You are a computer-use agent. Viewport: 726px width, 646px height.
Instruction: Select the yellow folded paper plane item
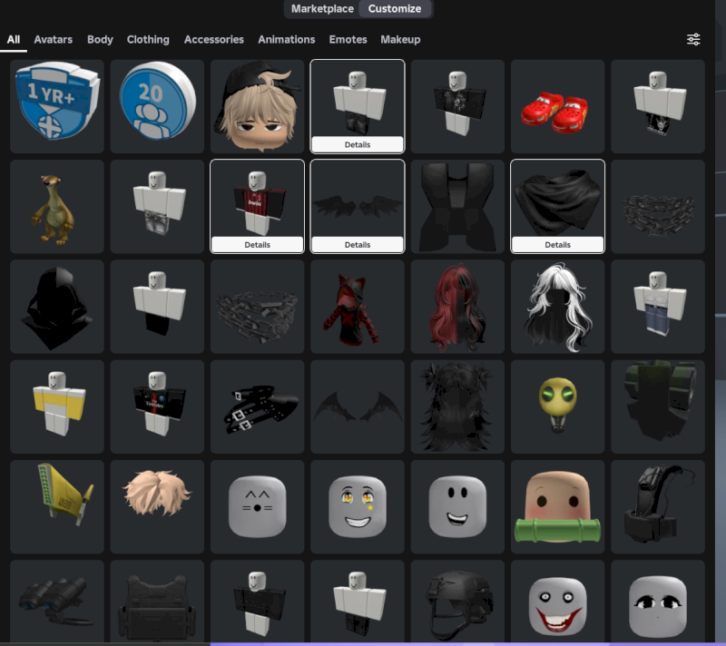[x=57, y=506]
